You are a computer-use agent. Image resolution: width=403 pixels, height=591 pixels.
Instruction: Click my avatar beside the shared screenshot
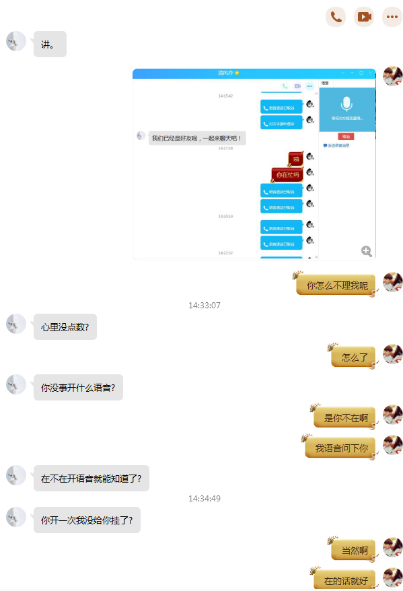point(393,76)
